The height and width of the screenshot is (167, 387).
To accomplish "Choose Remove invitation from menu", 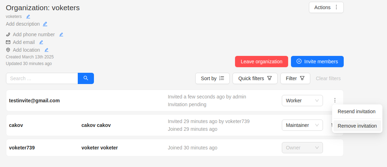I will click(357, 126).
